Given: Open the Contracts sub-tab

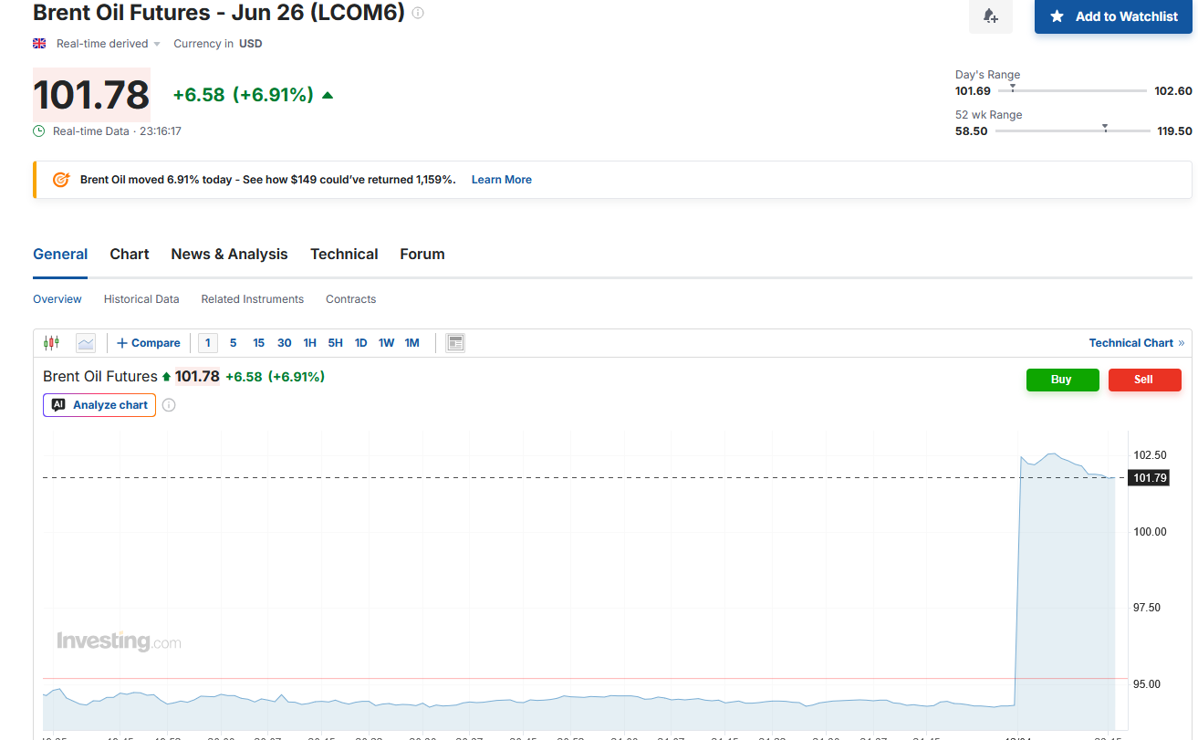Looking at the screenshot, I should point(351,299).
